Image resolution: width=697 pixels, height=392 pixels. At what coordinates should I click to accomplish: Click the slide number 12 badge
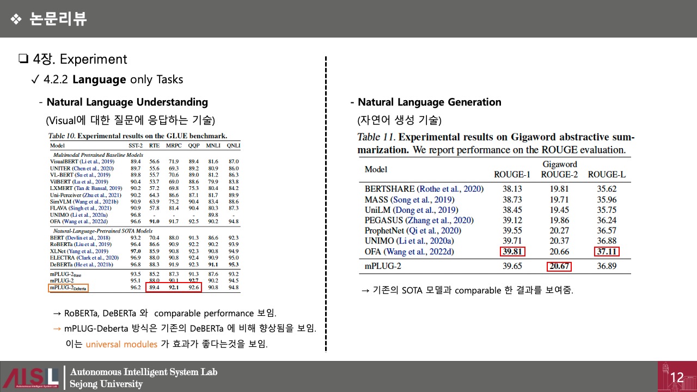click(677, 377)
